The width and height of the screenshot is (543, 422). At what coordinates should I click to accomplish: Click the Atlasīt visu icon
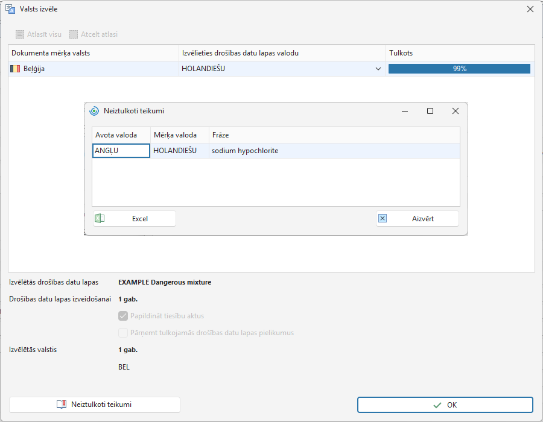tap(20, 34)
